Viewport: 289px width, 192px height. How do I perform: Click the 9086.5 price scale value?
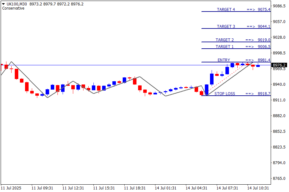279,6
